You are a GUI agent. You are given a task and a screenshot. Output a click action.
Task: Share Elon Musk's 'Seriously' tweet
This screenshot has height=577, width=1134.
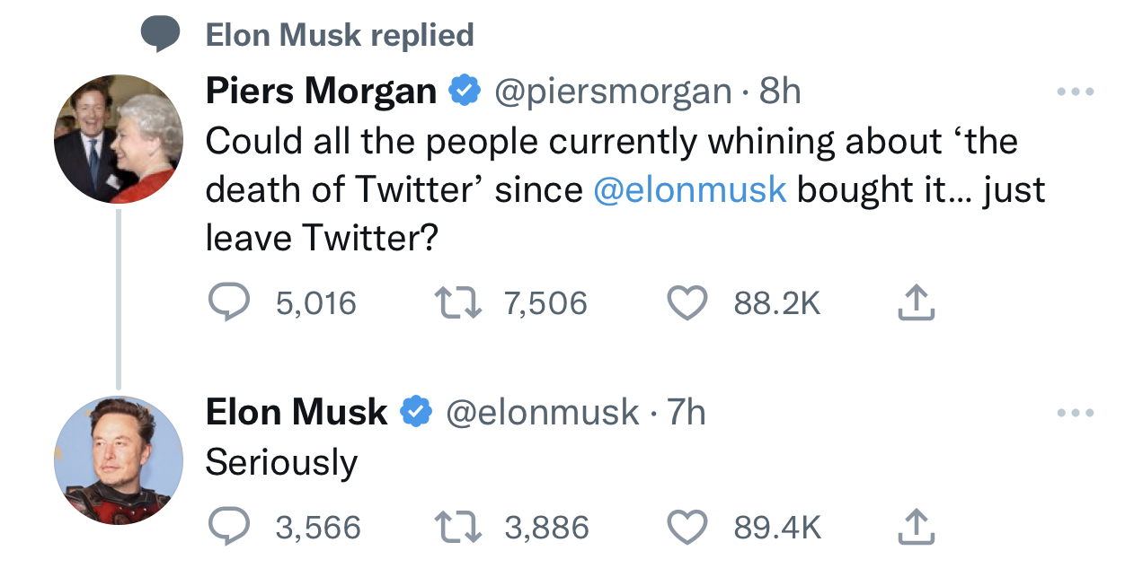tap(917, 527)
